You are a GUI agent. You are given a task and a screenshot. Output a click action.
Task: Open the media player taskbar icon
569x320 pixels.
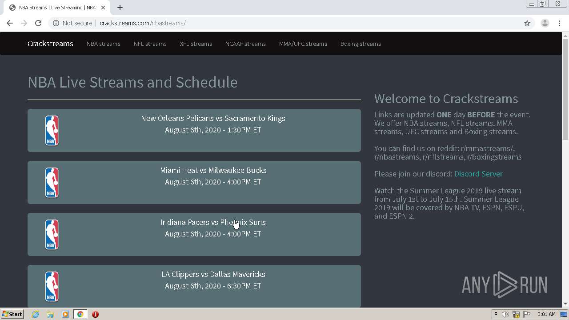(x=65, y=314)
